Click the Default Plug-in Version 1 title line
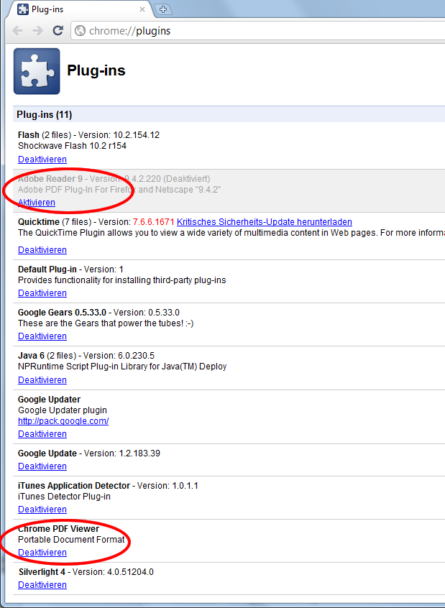Screen dimensions: 445x608 (x=70, y=269)
